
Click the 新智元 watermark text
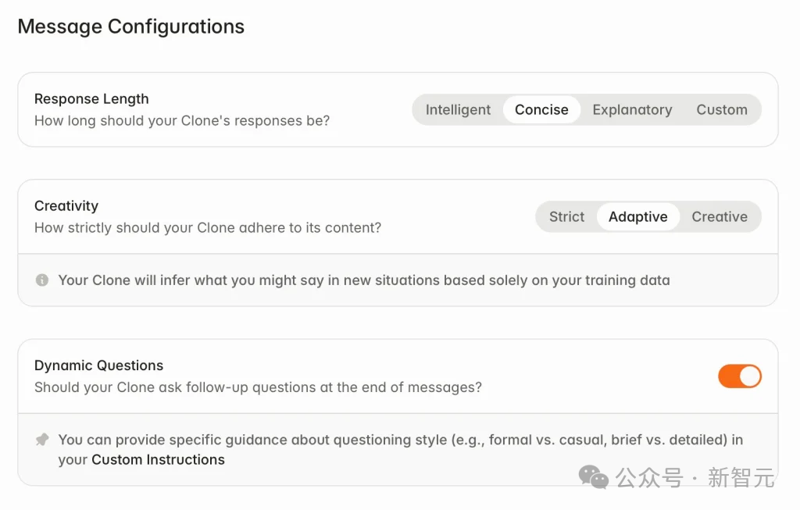tap(741, 478)
